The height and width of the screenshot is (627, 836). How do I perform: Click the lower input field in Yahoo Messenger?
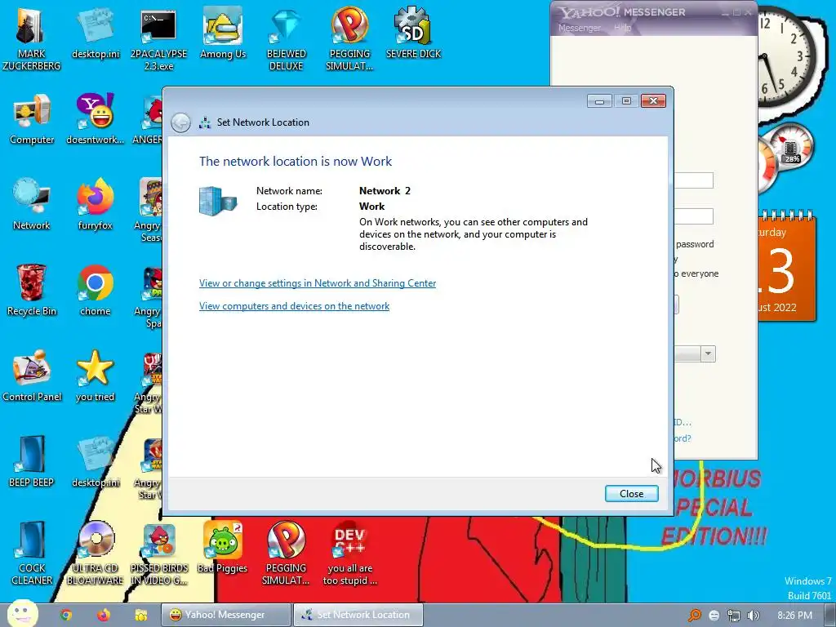pyautogui.click(x=694, y=216)
